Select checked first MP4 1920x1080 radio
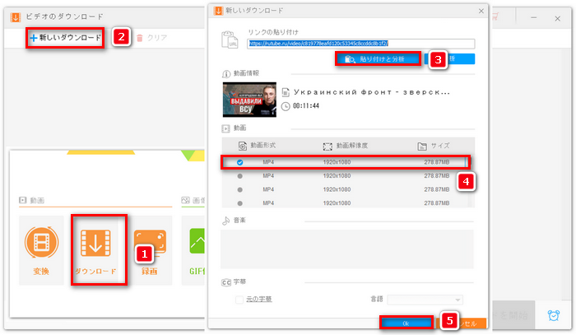This screenshot has width=576, height=335. pyautogui.click(x=240, y=162)
